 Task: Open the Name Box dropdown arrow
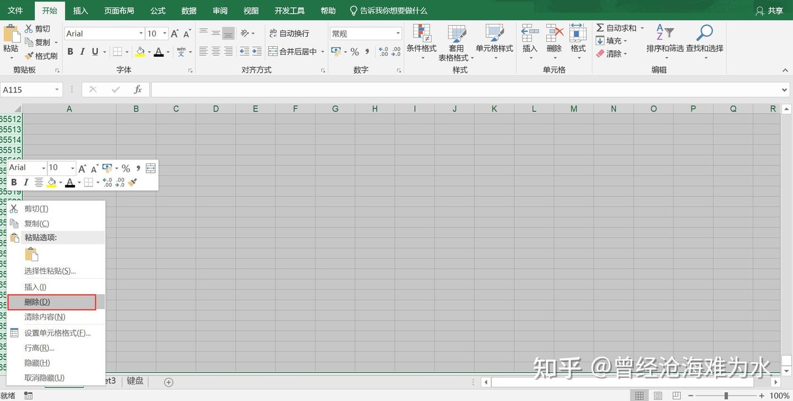pos(57,90)
